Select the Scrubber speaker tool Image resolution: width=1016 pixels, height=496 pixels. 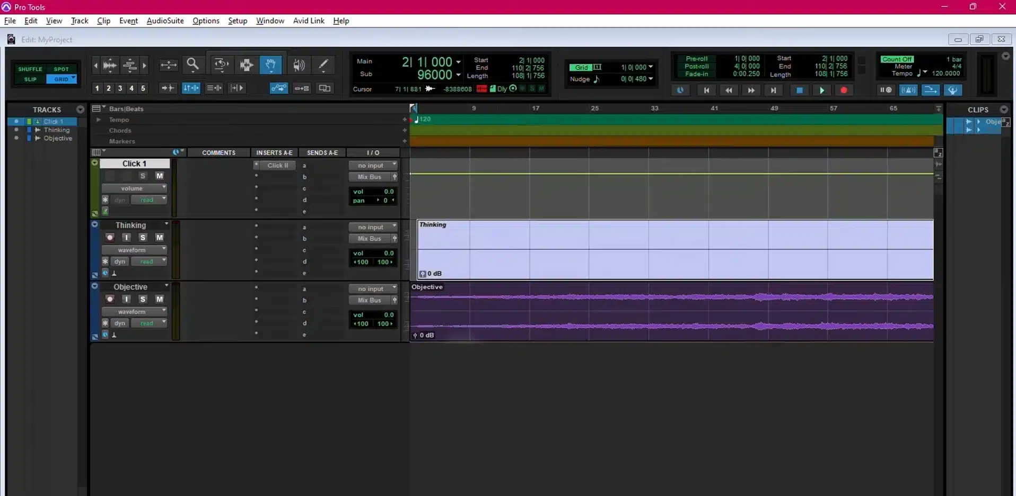299,65
